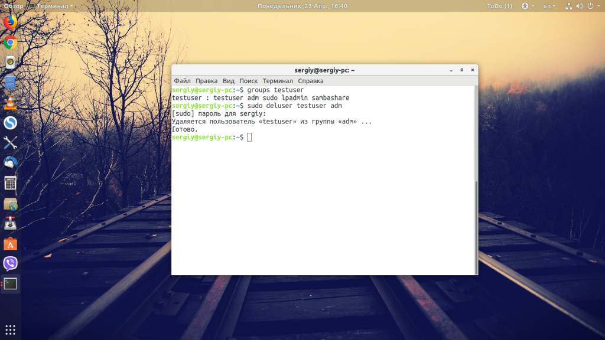Screen dimensions: 605x340
Task: Open Ubuntu Software center icon
Action: pyautogui.click(x=11, y=244)
